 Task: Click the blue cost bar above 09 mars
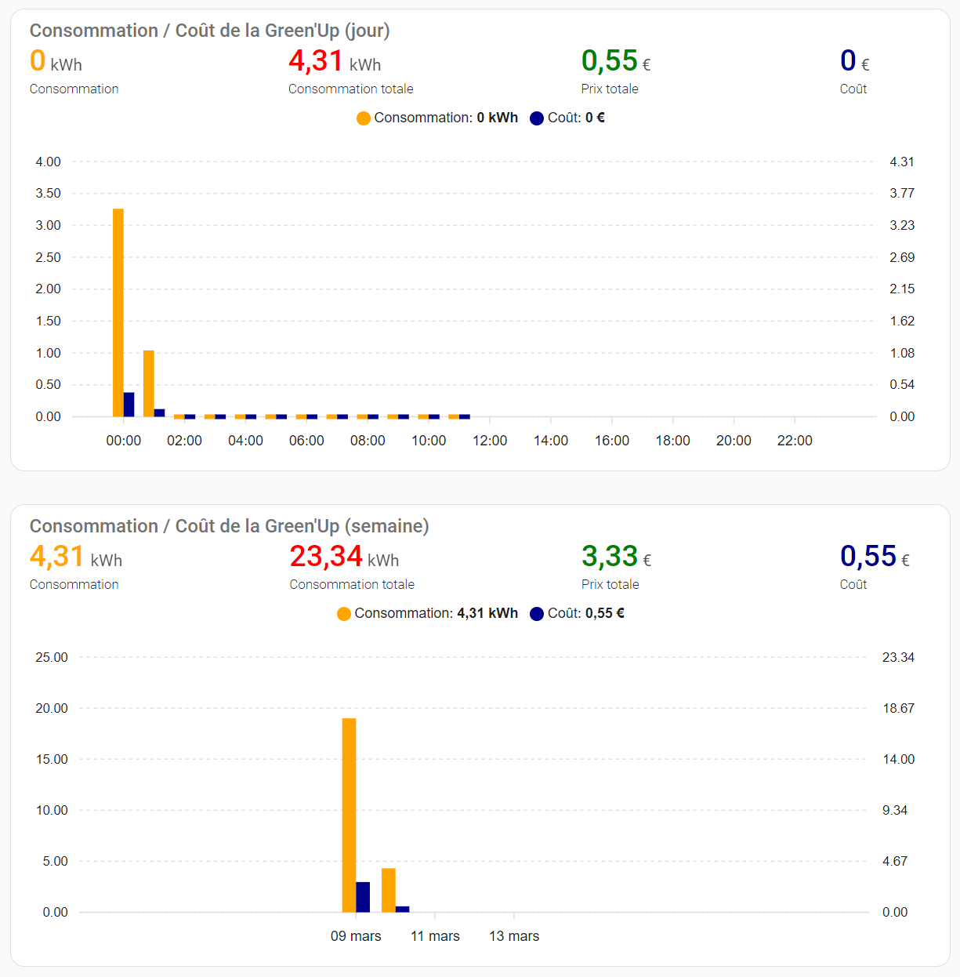(363, 897)
